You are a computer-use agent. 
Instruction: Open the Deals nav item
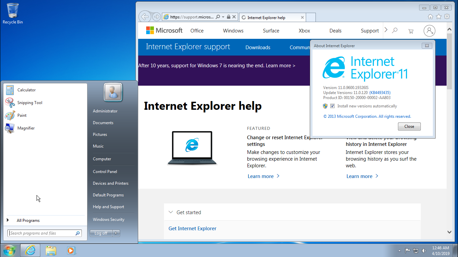pos(336,31)
